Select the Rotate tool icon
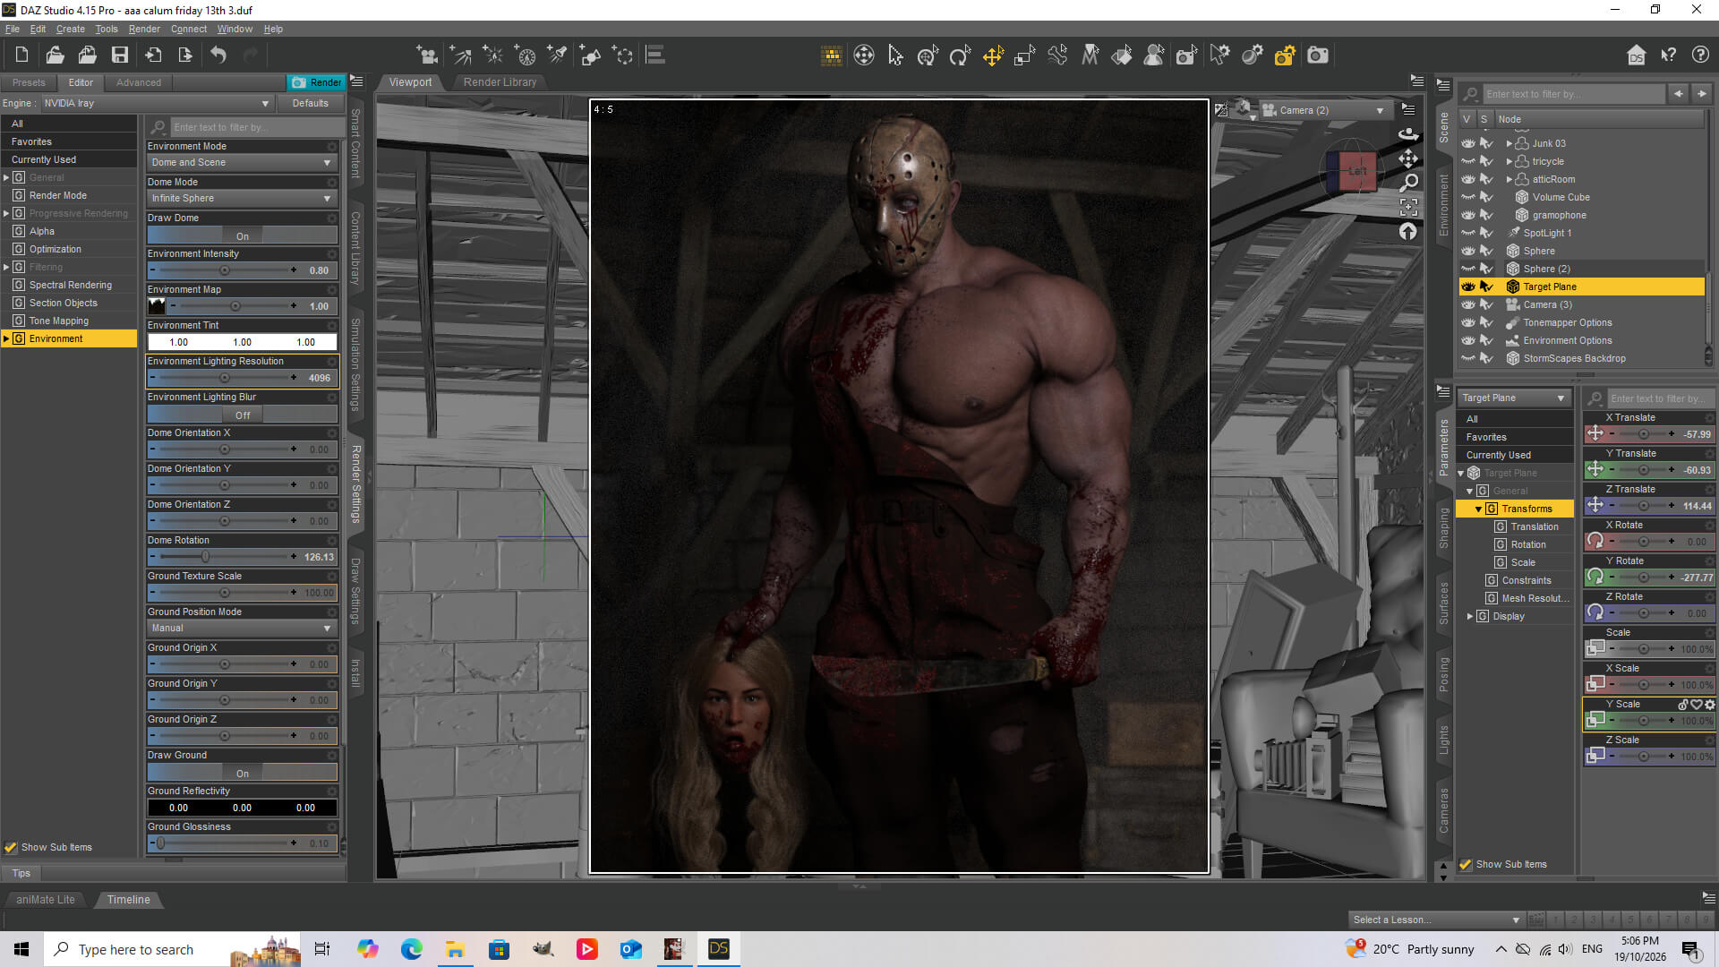The image size is (1719, 967). pyautogui.click(x=961, y=56)
